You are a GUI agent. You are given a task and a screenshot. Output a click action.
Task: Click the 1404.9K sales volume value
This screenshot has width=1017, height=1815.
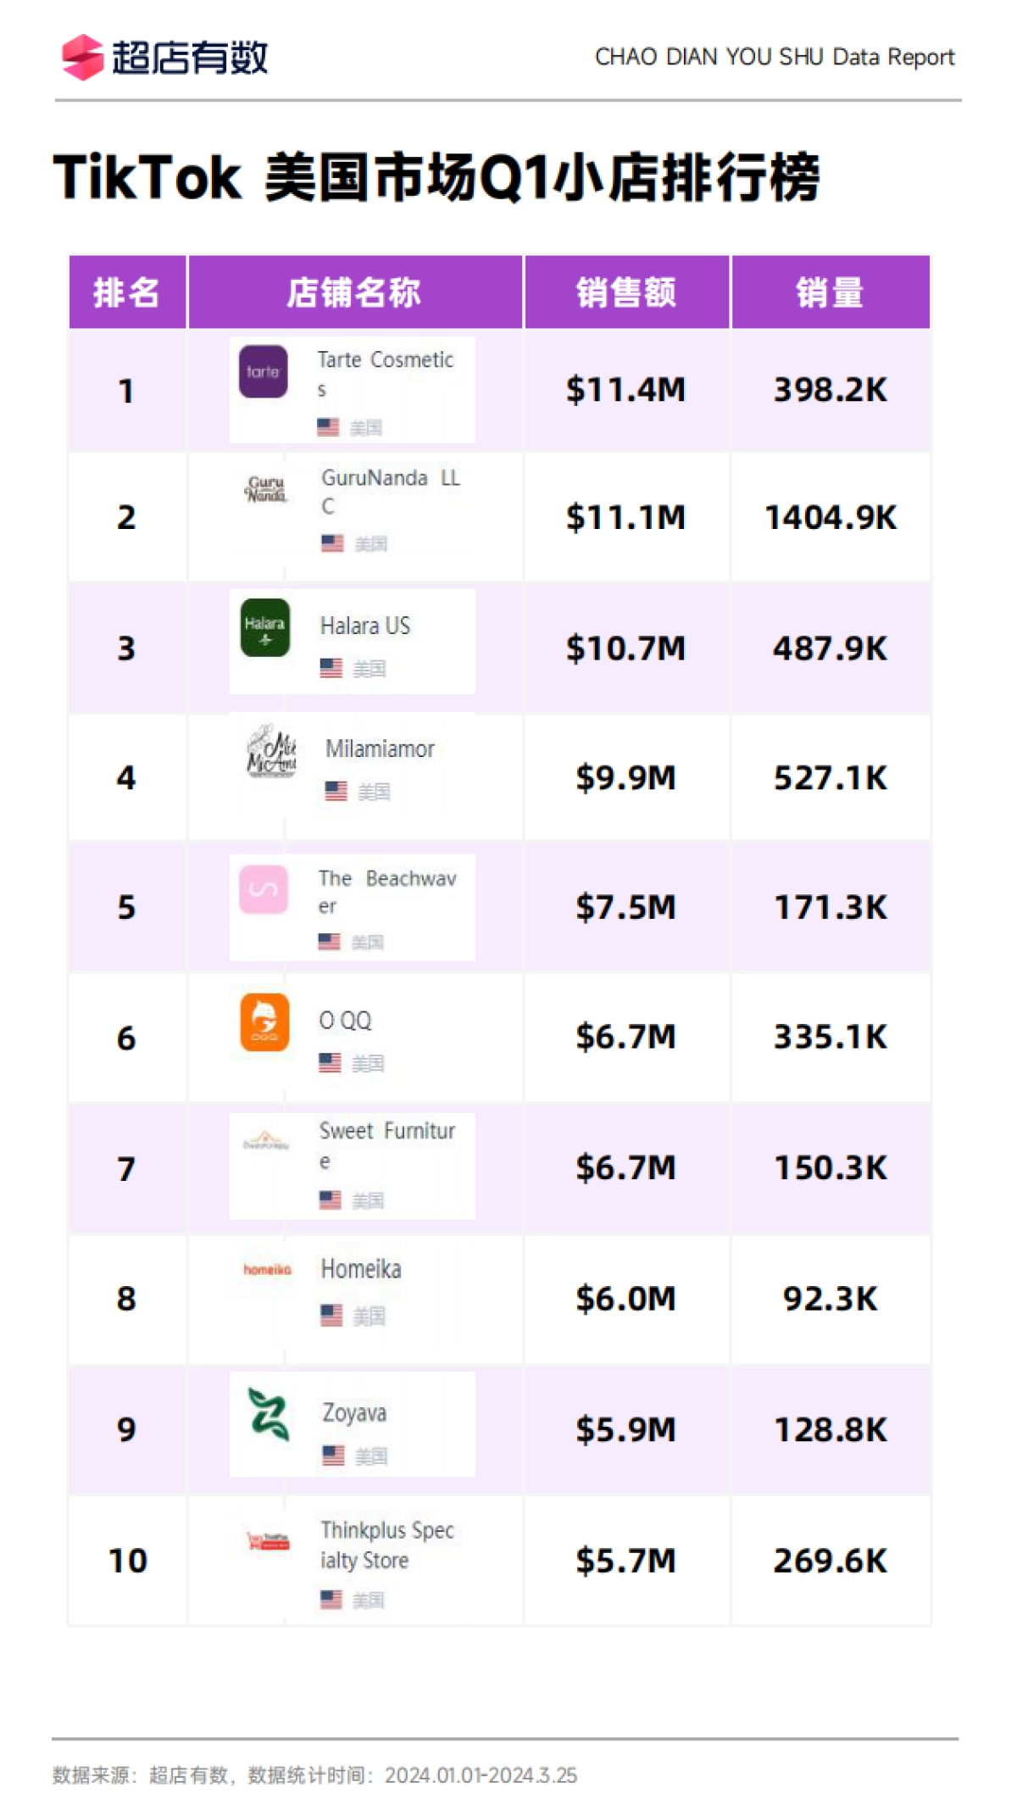tap(830, 517)
